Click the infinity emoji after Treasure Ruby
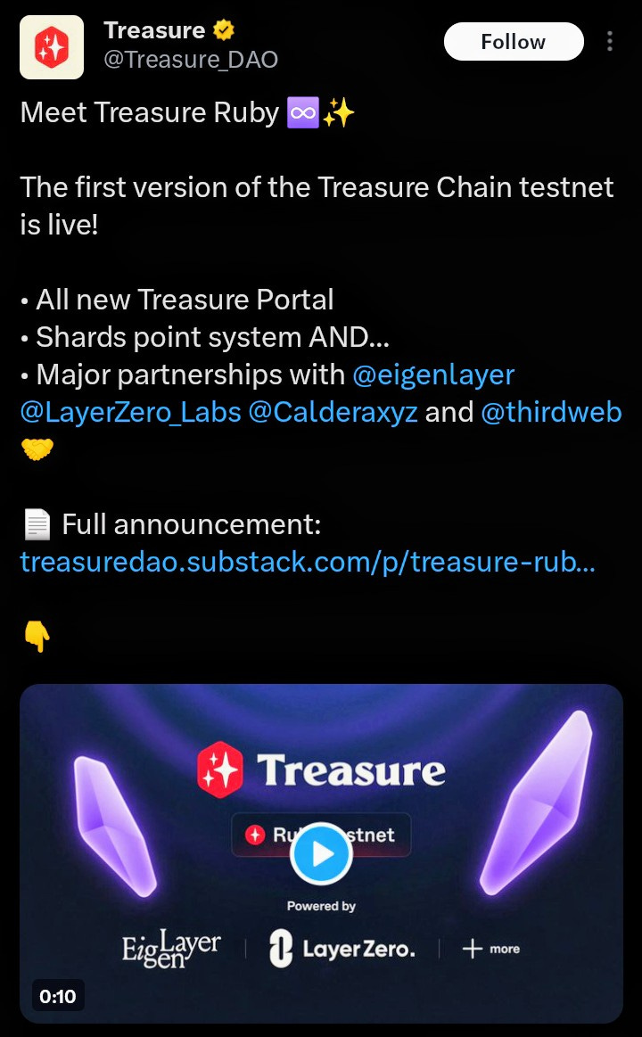 (303, 112)
